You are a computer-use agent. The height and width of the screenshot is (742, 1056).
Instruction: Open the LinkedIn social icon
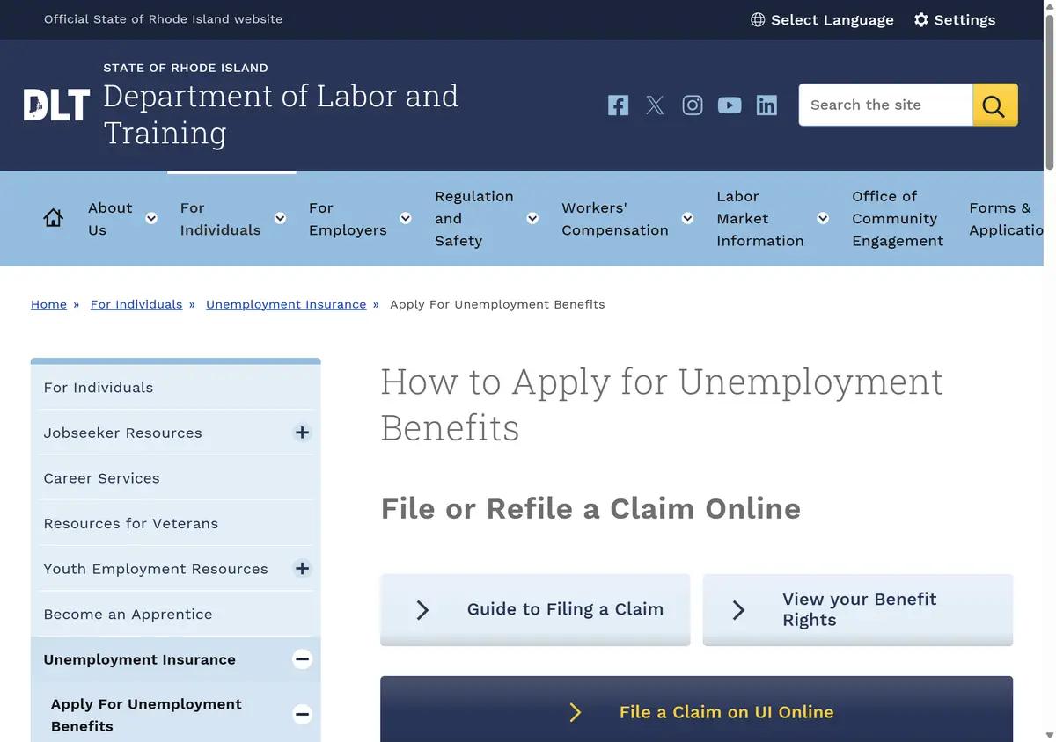[766, 105]
